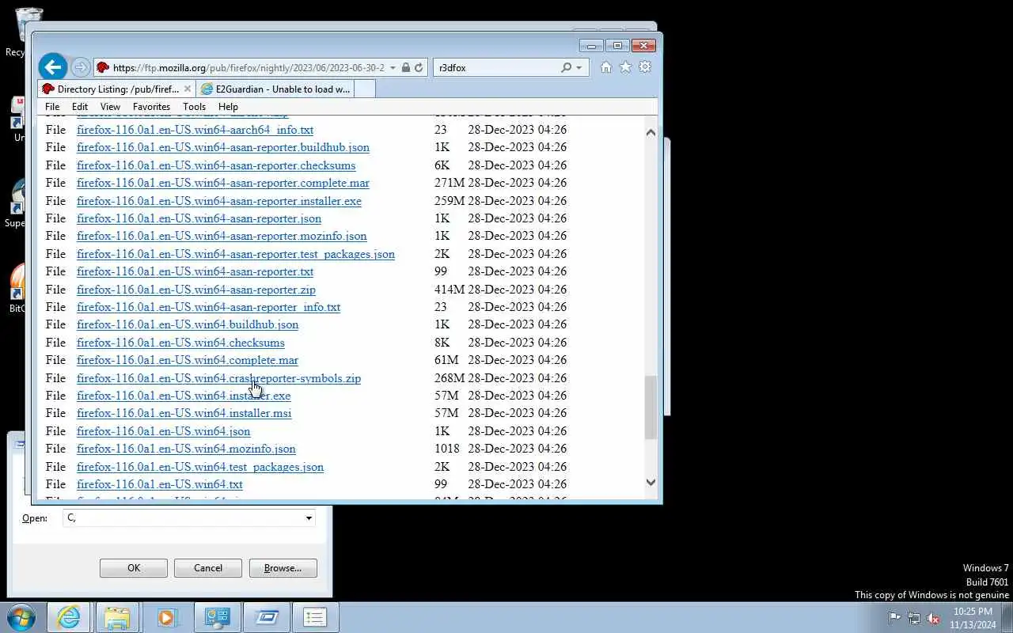Image resolution: width=1013 pixels, height=633 pixels.
Task: Open Windows Media Player taskbar icon
Action: click(x=167, y=617)
